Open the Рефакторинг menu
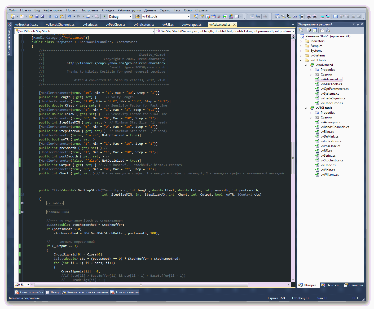 click(53, 10)
